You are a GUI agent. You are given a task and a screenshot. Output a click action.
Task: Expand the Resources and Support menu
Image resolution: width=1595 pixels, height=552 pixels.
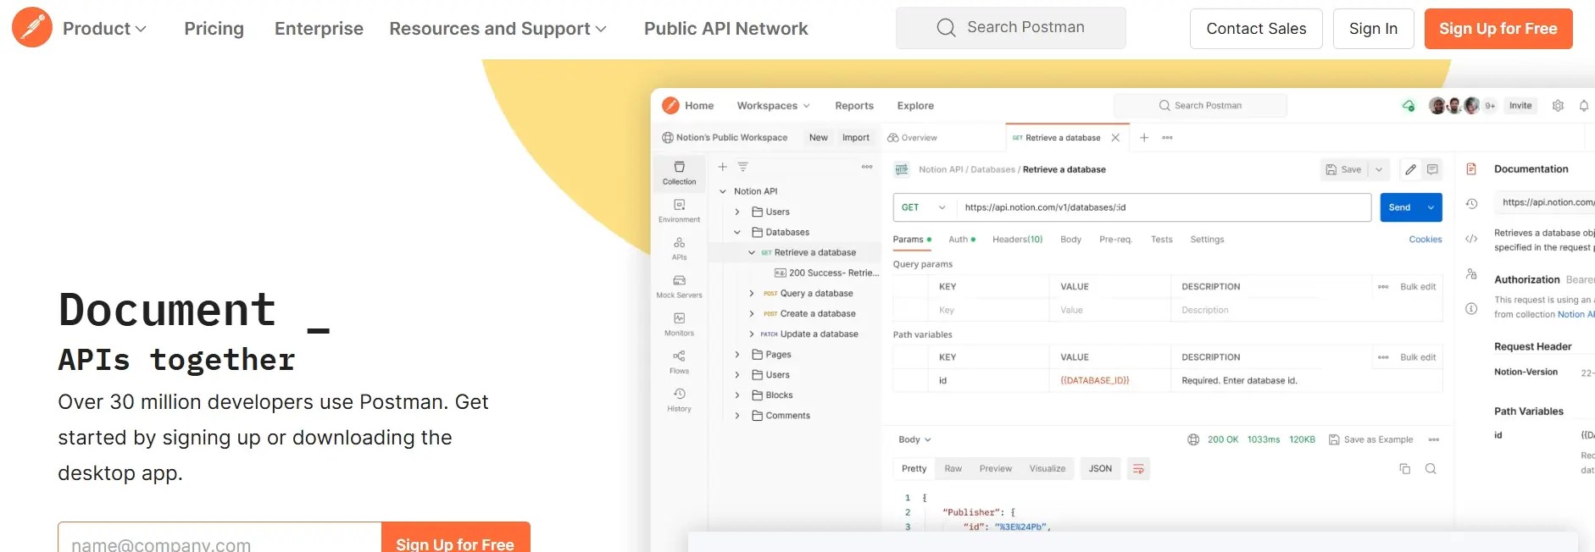coord(497,29)
